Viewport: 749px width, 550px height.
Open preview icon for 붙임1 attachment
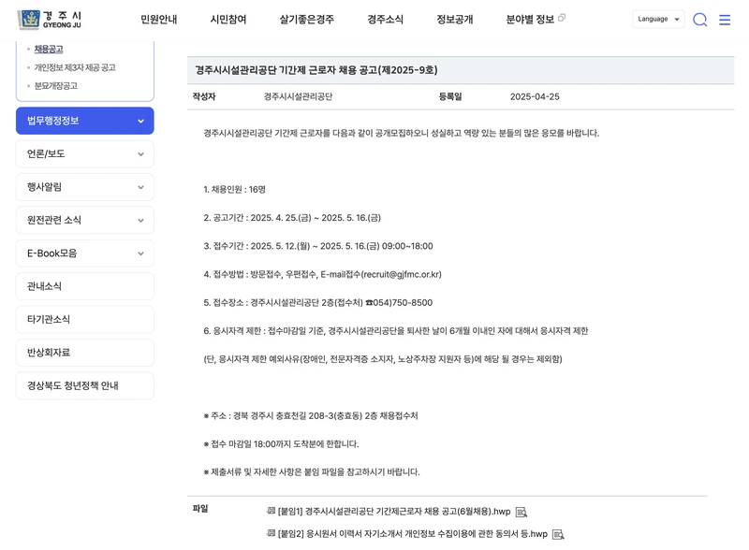(522, 512)
